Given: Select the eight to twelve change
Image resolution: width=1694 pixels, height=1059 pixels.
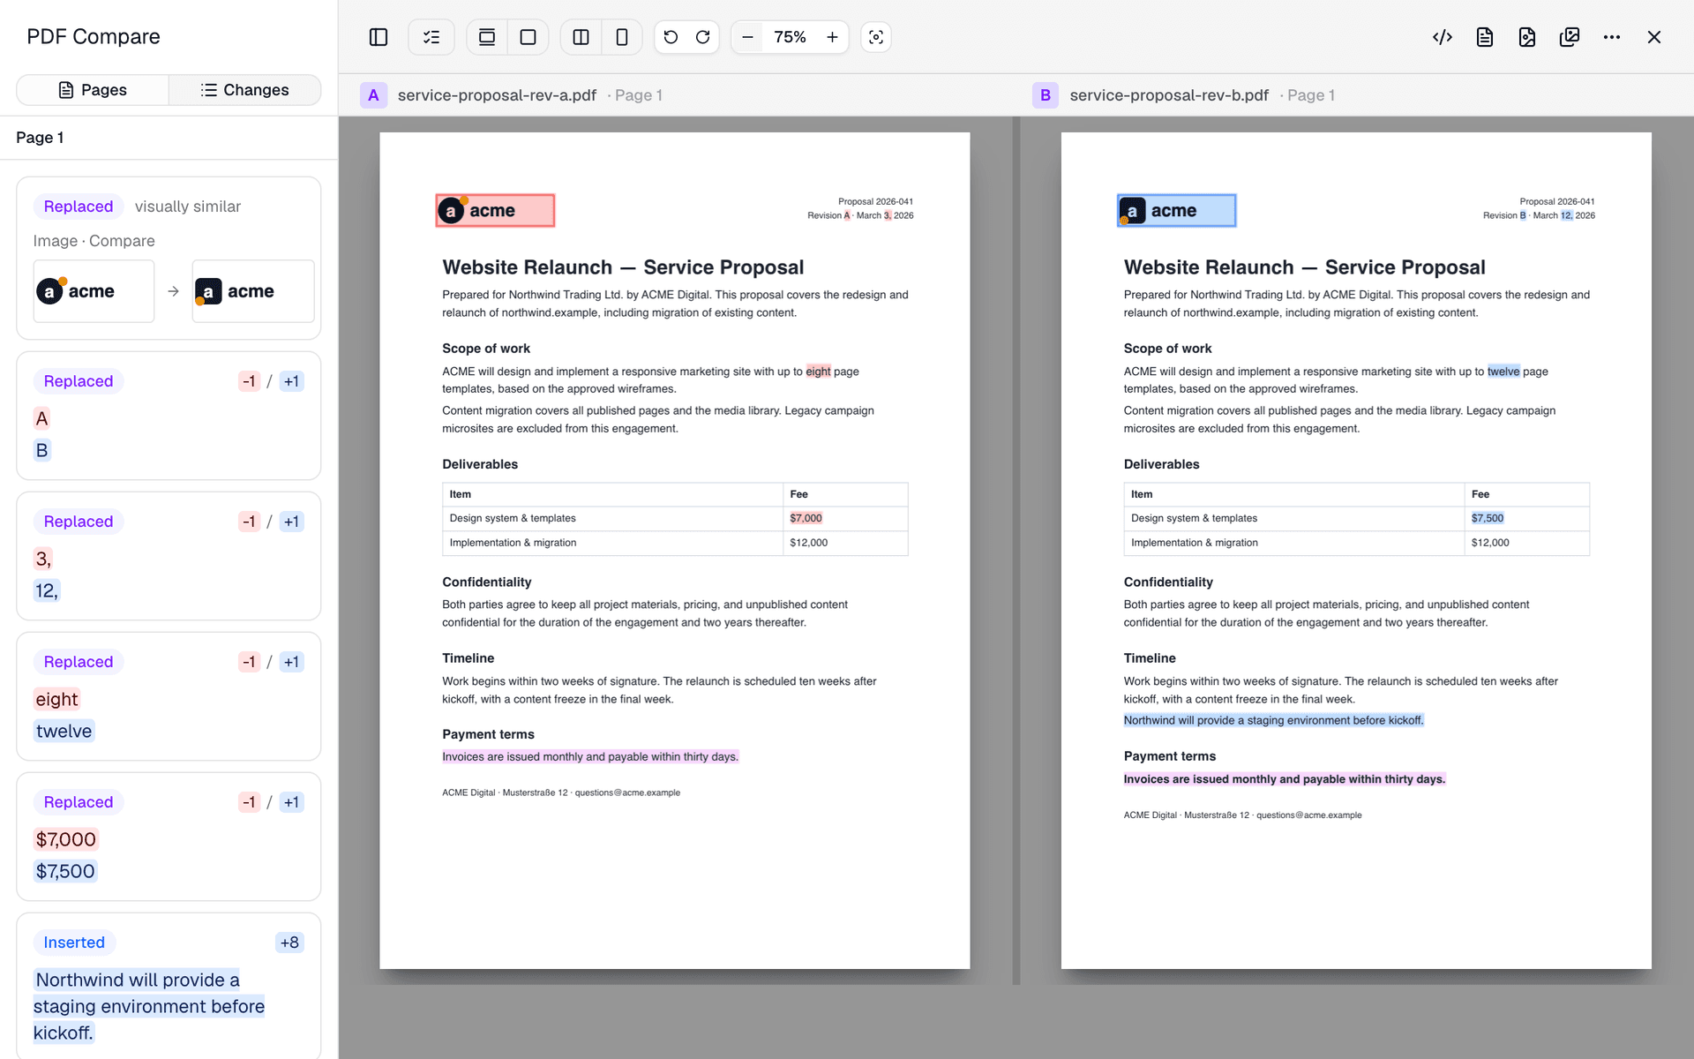Looking at the screenshot, I should [x=169, y=696].
